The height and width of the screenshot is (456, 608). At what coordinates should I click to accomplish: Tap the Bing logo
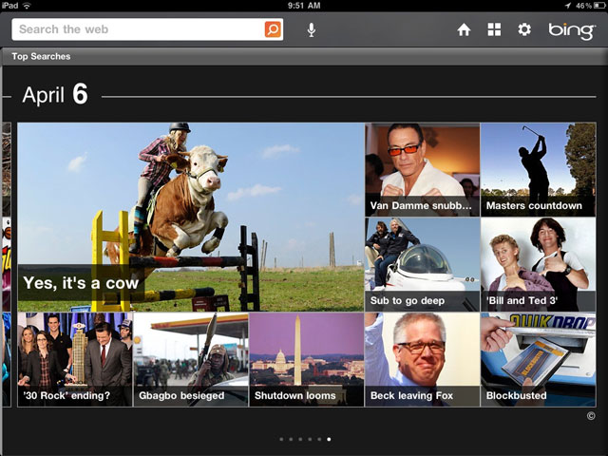[x=572, y=30]
